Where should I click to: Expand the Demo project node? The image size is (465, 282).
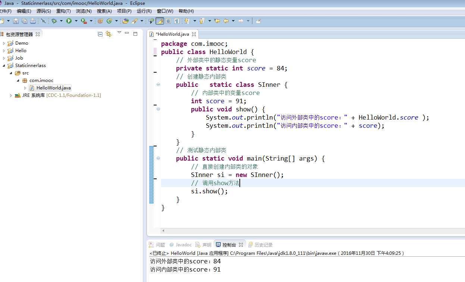point(4,43)
